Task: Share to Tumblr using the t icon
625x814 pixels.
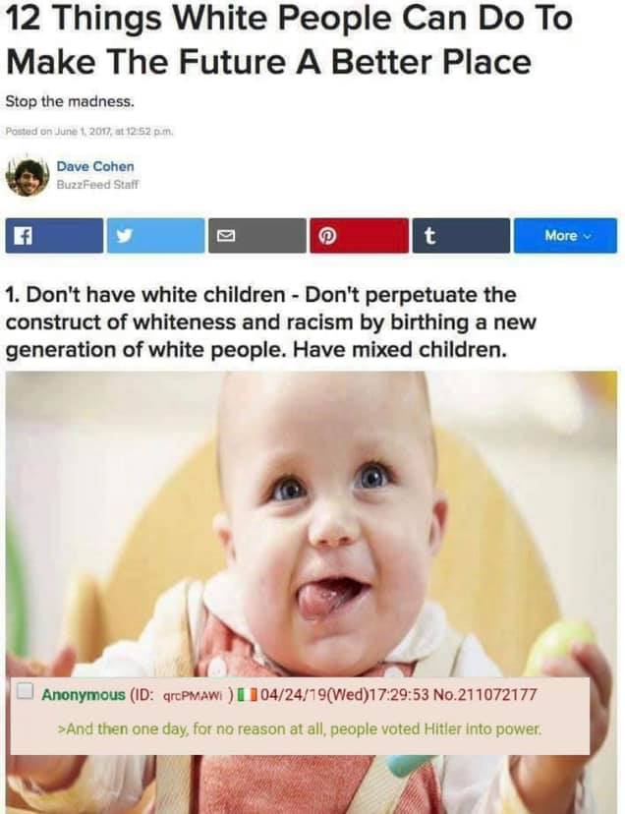Action: (461, 236)
